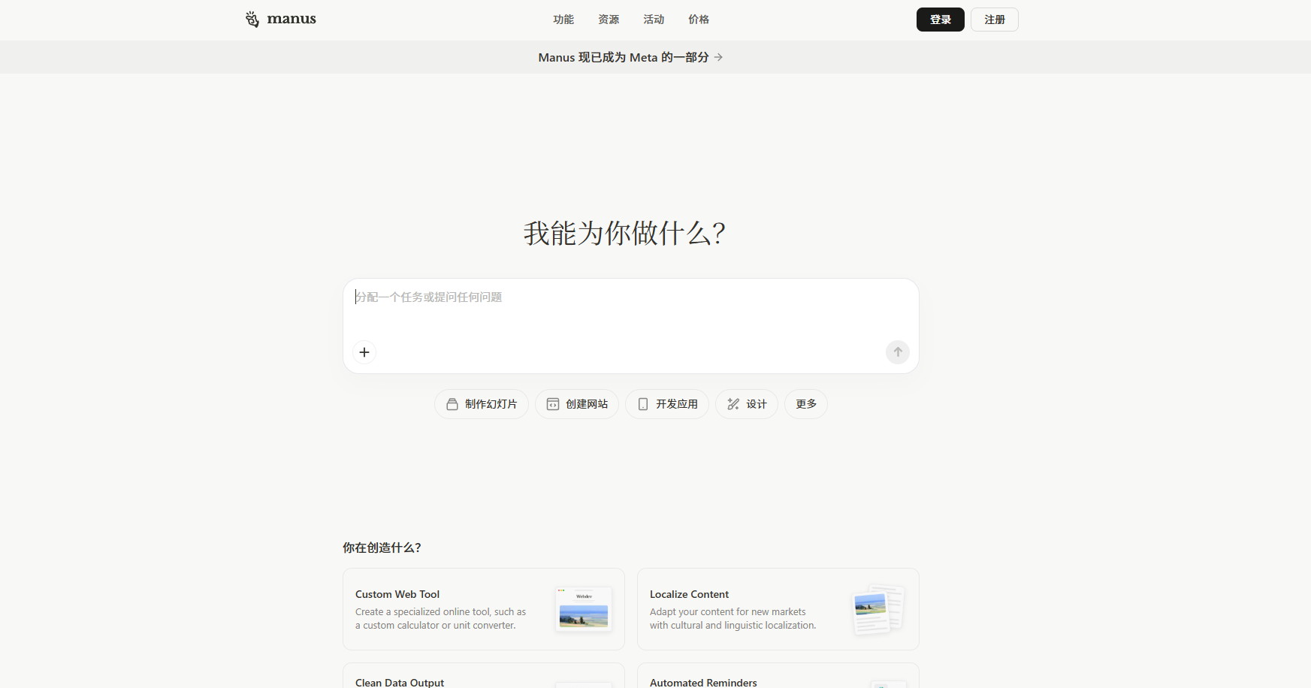Click the Localize Content card thumbnail

[x=878, y=609]
